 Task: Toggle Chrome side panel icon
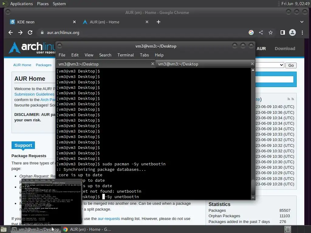283,32
